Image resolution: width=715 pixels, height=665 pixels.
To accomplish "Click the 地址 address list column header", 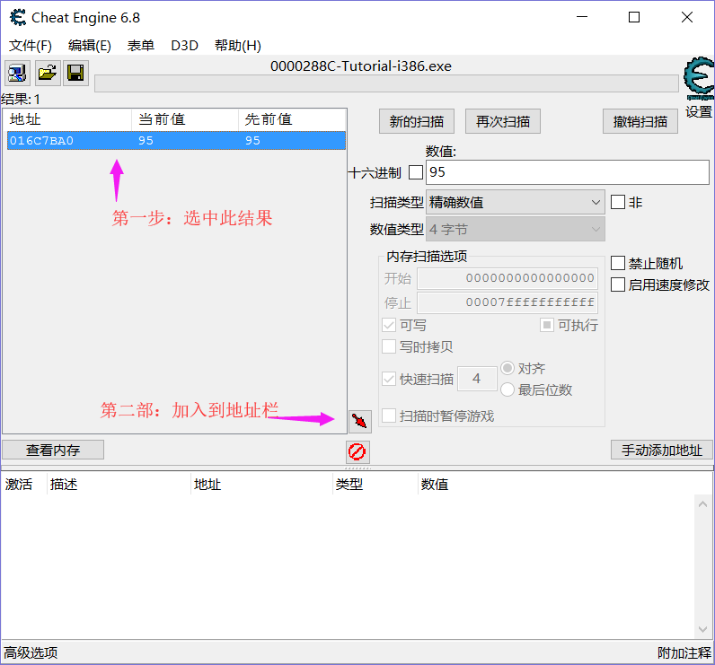I will click(x=261, y=484).
